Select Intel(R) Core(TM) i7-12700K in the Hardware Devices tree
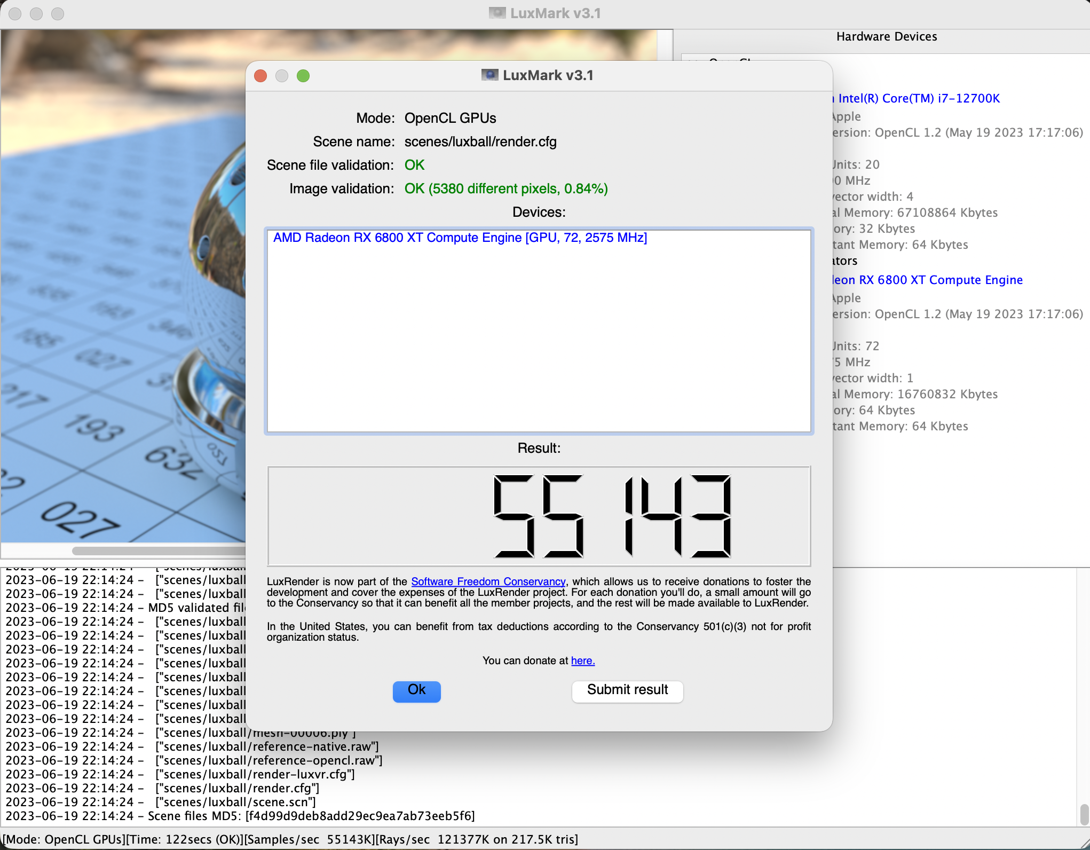This screenshot has width=1090, height=850. tap(918, 98)
